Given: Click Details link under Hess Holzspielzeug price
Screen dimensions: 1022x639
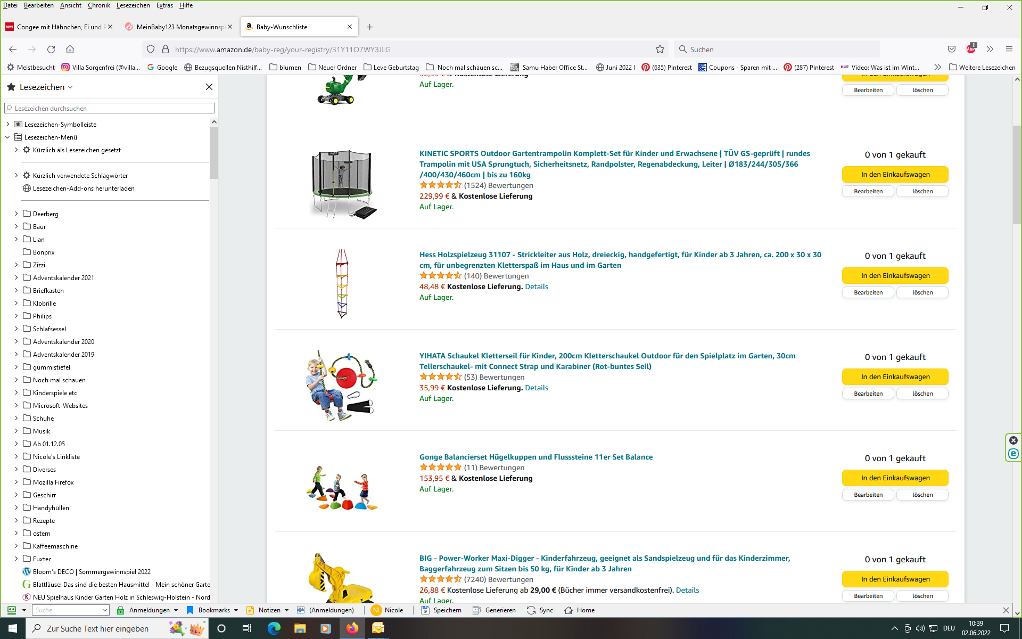Looking at the screenshot, I should pyautogui.click(x=537, y=286).
